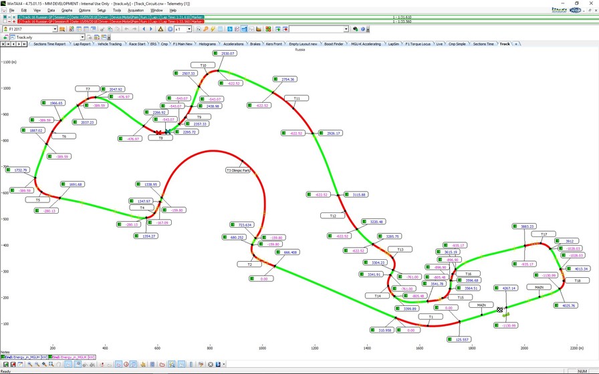Screen dimensions: 599x374
Task: Open the Acquisition menu
Action: point(136,10)
